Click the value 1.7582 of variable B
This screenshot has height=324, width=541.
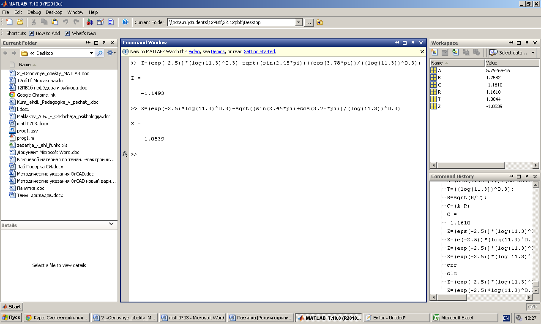click(x=493, y=78)
